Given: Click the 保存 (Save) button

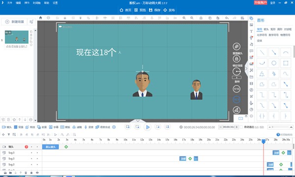Looking at the screenshot, I should pyautogui.click(x=155, y=10).
